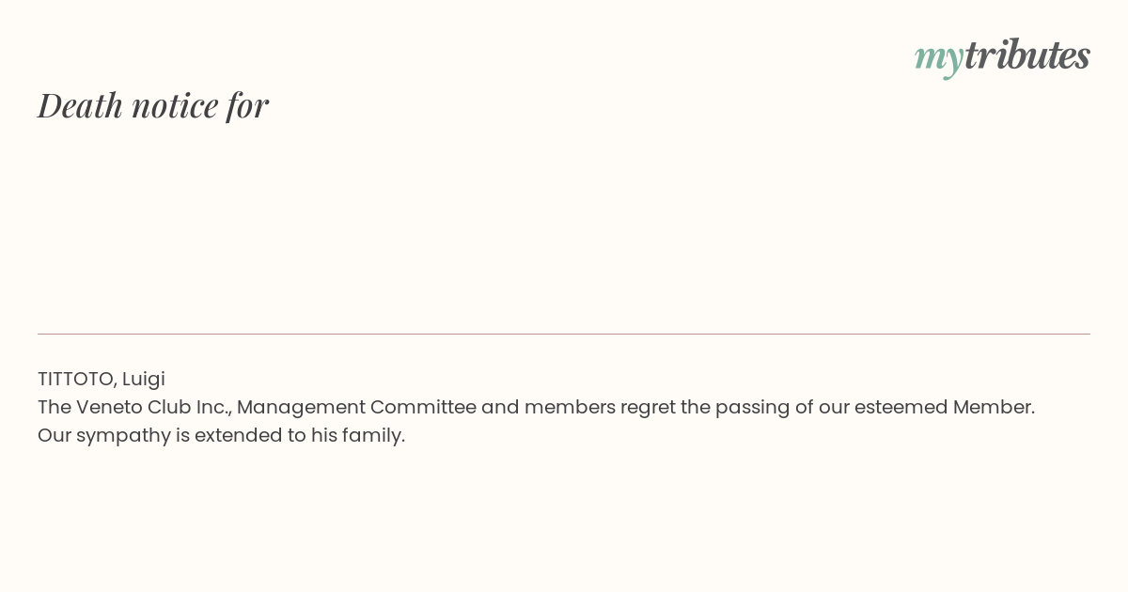This screenshot has width=1128, height=592.
Task: Click the surname "TITTOTO"
Action: [77, 379]
